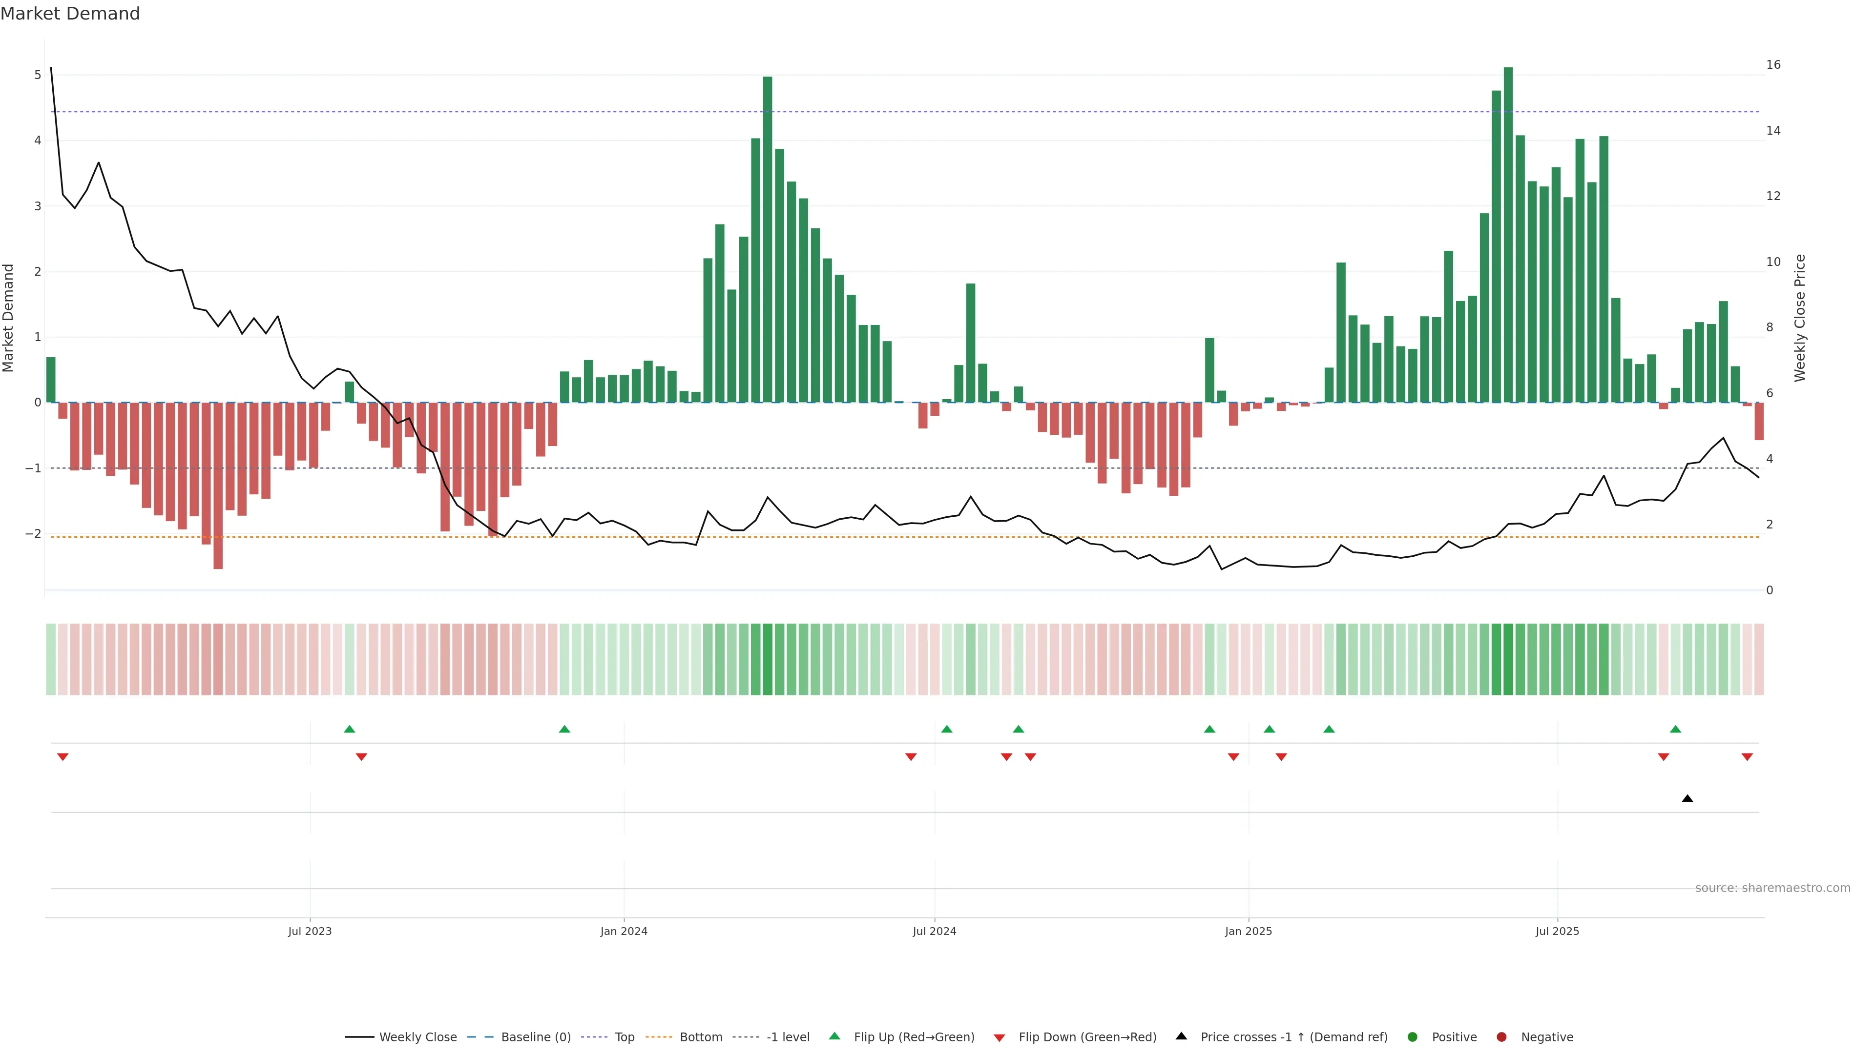
Task: Click the Jan 2024 axis label
Action: 624,931
